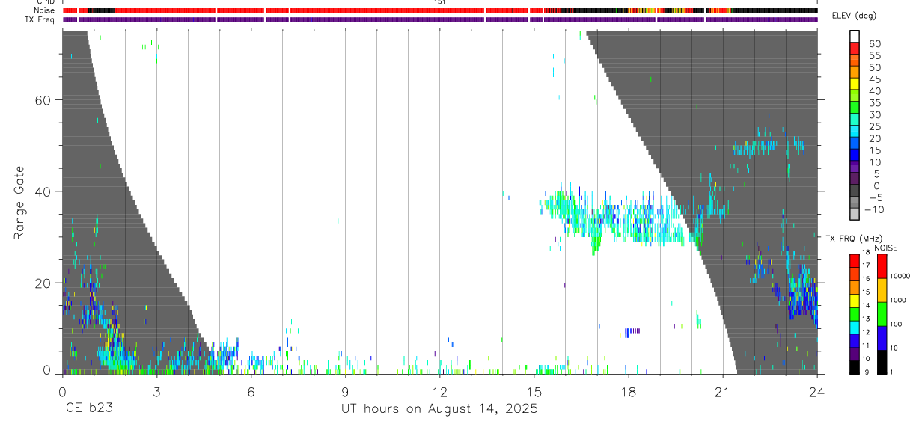Click the 'TX Freq' row label at top left

tap(40, 19)
